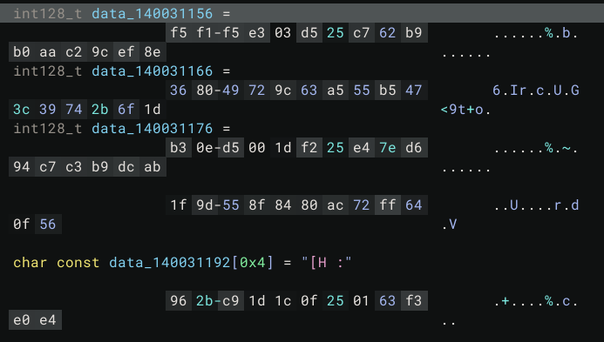Select hex byte 47
This screenshot has height=342, width=604.
pos(413,91)
